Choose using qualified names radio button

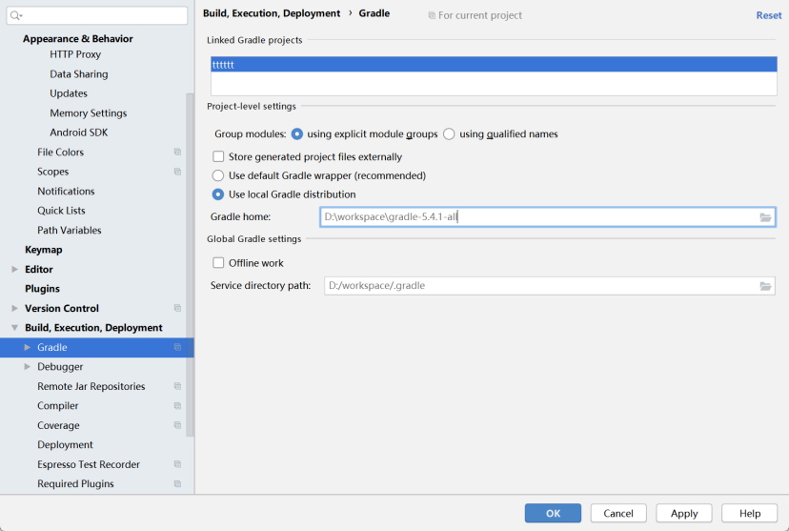coord(449,134)
